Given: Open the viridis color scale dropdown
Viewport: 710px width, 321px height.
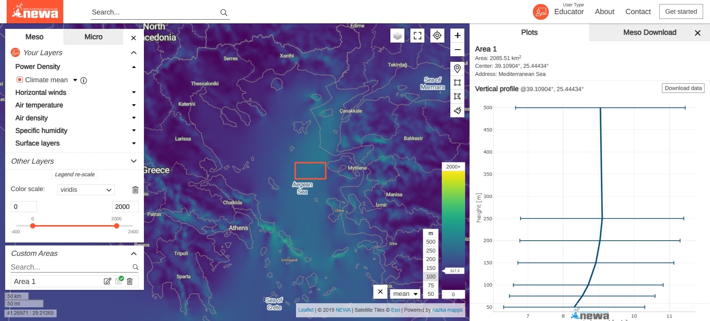Looking at the screenshot, I should 86,190.
